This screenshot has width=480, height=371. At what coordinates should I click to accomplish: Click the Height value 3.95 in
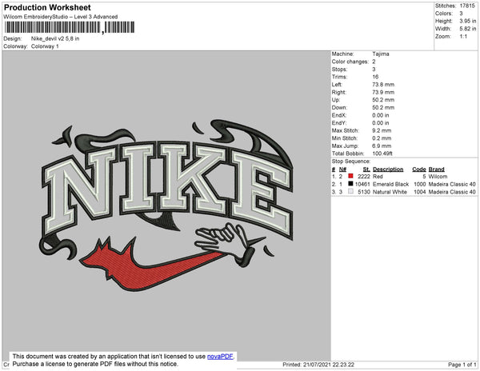(468, 21)
